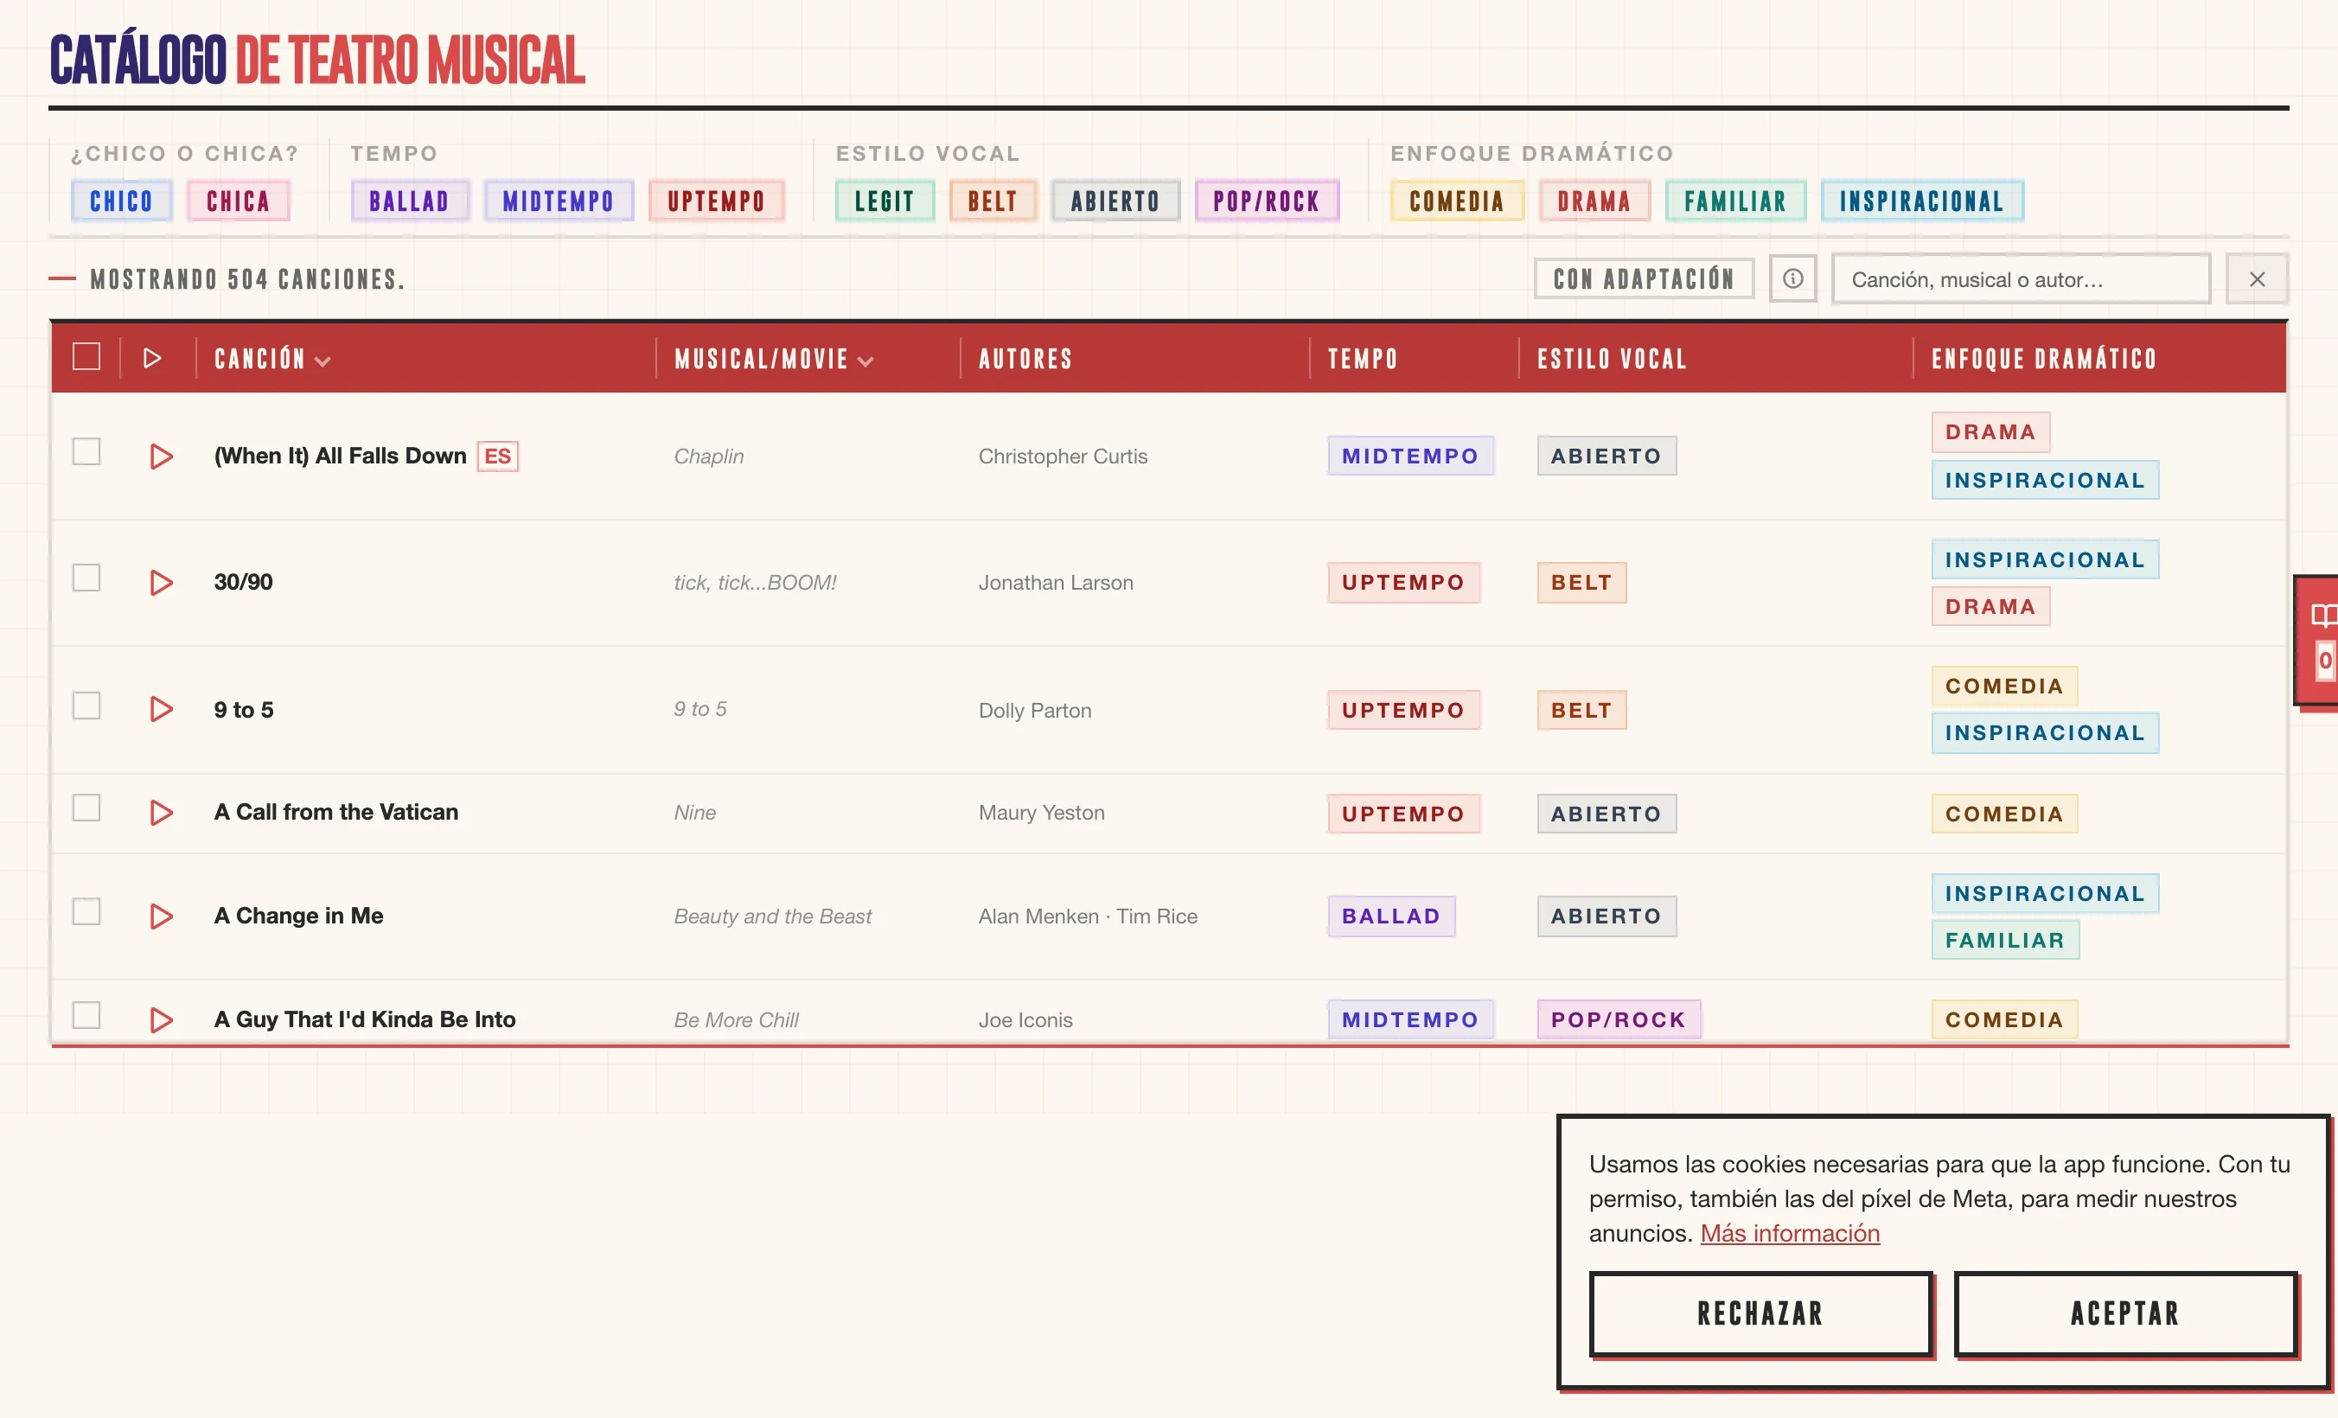Click the Con Adaptación button
The image size is (2338, 1418).
1644,279
